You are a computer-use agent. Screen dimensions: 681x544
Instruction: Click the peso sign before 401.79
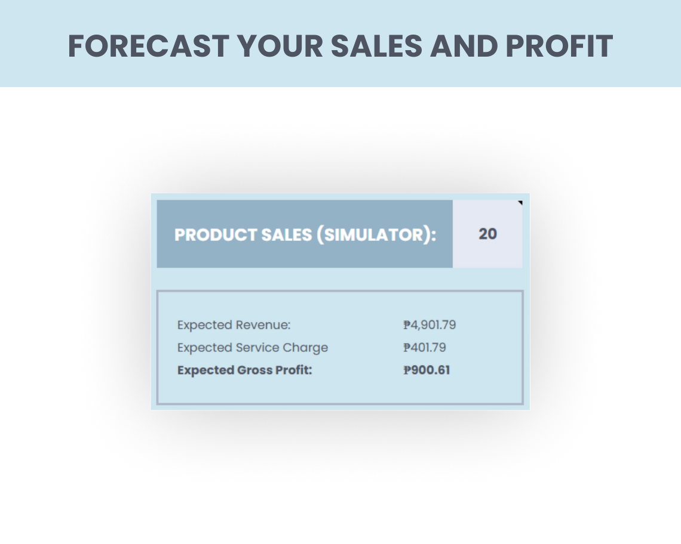[x=407, y=348]
